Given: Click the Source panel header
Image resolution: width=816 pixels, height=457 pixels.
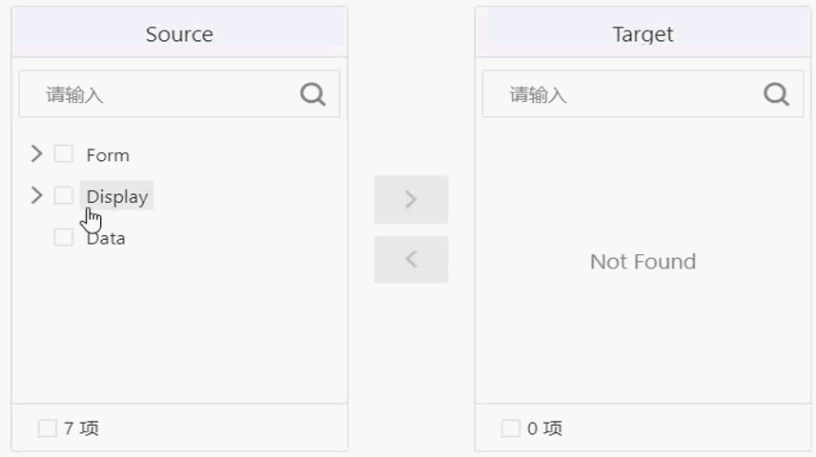Looking at the screenshot, I should pyautogui.click(x=179, y=32).
